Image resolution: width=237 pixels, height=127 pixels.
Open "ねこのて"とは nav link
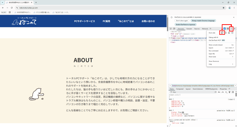(x=126, y=21)
